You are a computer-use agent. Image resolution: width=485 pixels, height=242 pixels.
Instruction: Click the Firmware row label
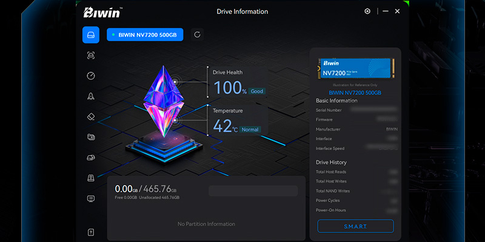[x=324, y=120]
